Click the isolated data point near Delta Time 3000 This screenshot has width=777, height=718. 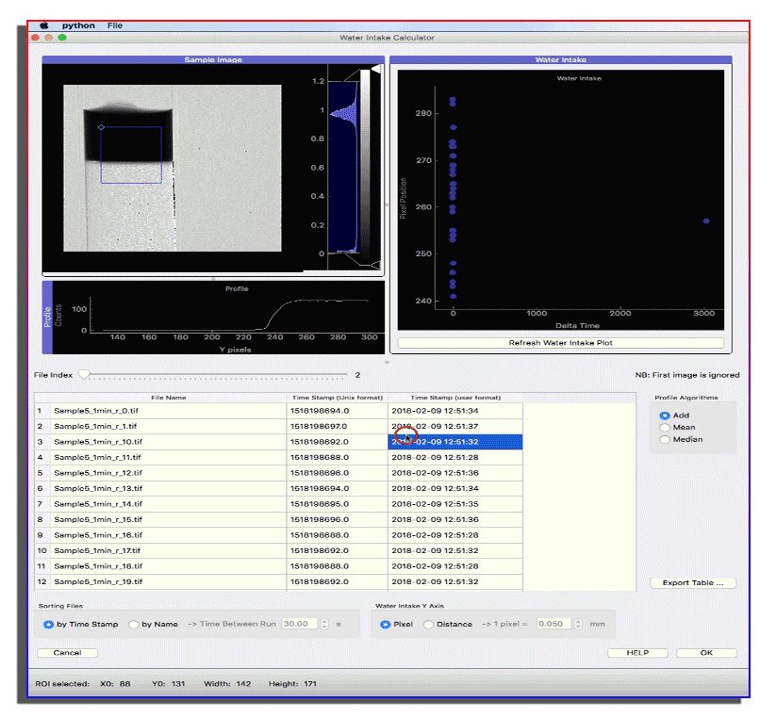tap(706, 221)
